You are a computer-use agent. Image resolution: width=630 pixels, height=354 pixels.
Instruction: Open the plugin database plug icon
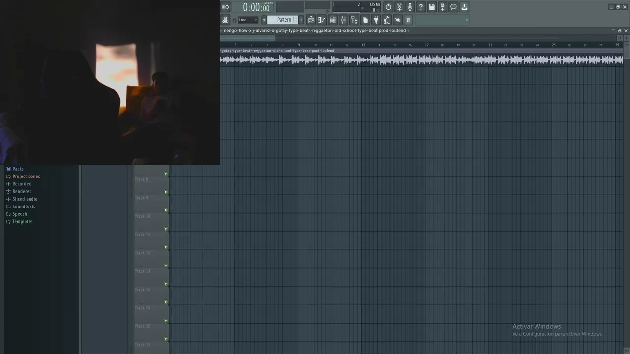pos(376,20)
